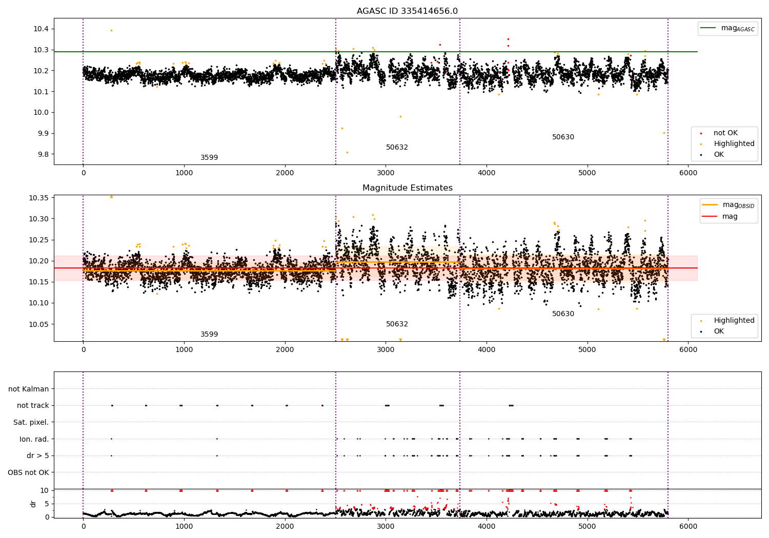
Task: Select the 10.25 y-axis tick label
Action: [39, 240]
